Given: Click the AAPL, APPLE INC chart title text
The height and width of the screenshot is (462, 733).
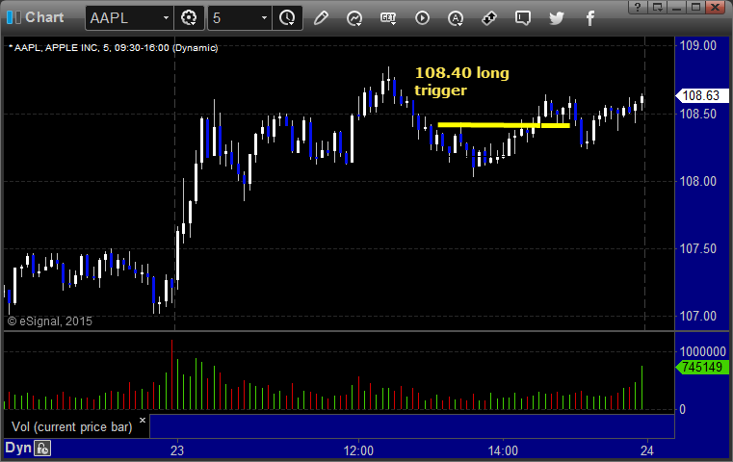Looking at the screenshot, I should click(x=113, y=48).
